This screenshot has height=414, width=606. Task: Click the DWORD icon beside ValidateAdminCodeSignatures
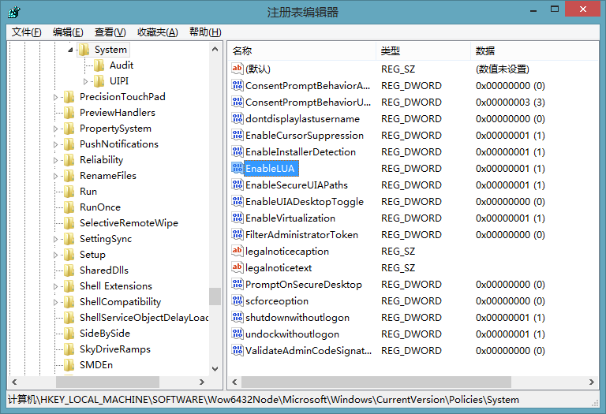[x=237, y=350]
